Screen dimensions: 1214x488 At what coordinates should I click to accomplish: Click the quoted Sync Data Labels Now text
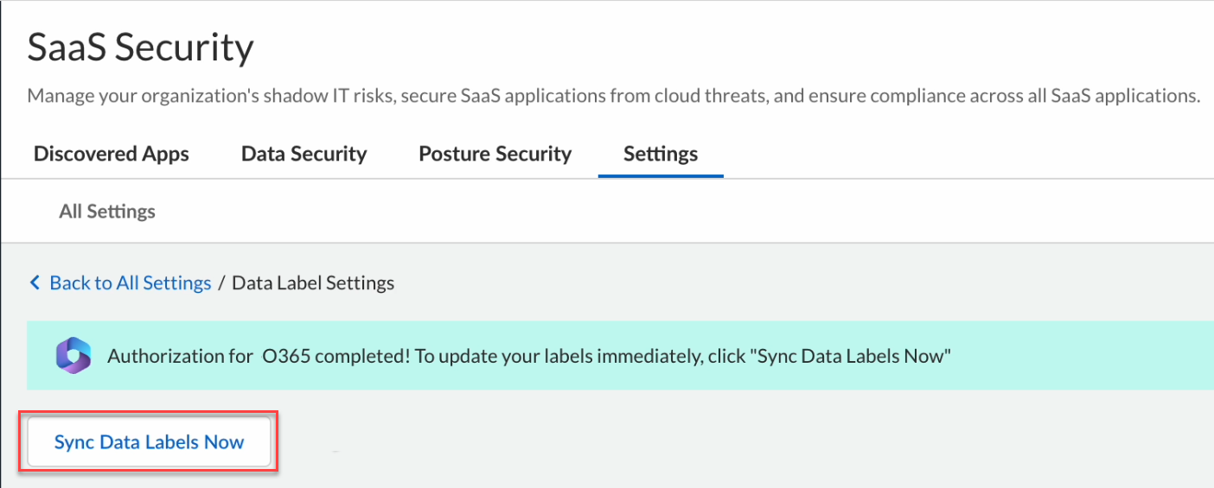pos(851,356)
